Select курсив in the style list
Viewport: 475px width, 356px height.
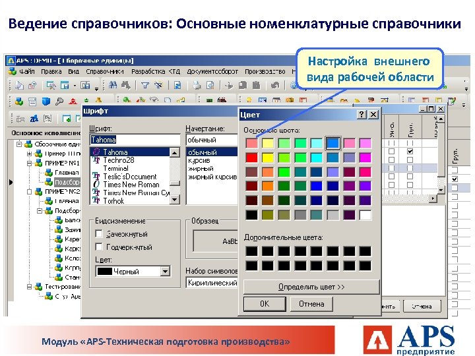click(x=199, y=160)
